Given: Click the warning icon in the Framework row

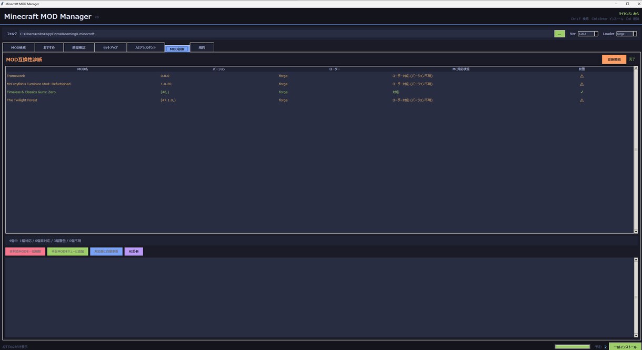Looking at the screenshot, I should pyautogui.click(x=581, y=76).
